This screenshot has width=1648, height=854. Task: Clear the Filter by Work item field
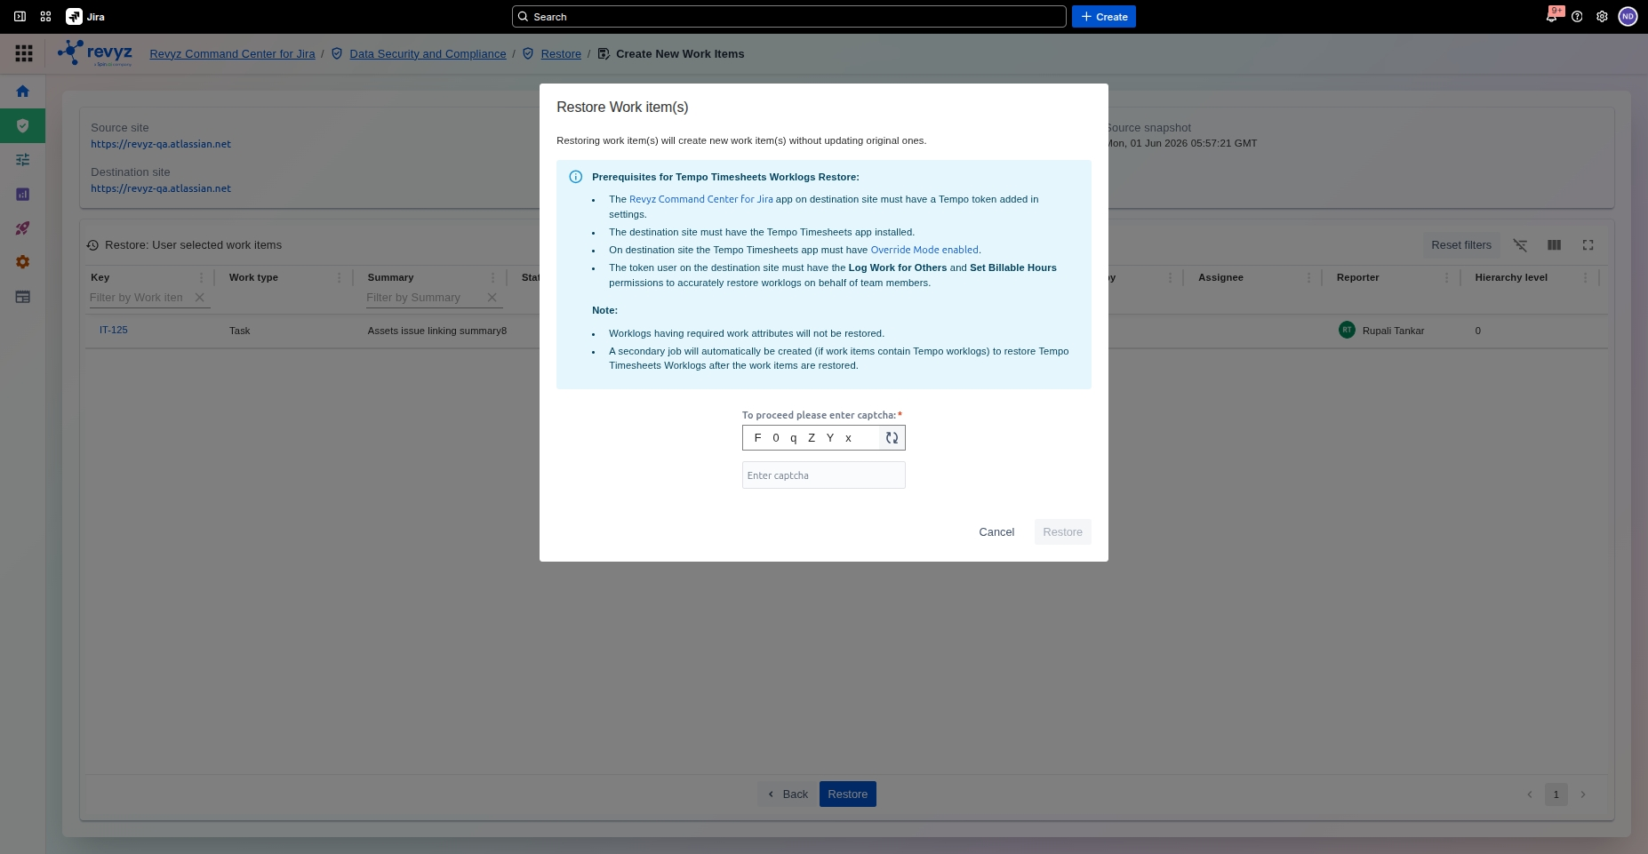(200, 298)
